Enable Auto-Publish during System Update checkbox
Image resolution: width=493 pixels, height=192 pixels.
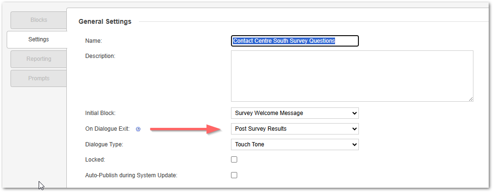234,175
